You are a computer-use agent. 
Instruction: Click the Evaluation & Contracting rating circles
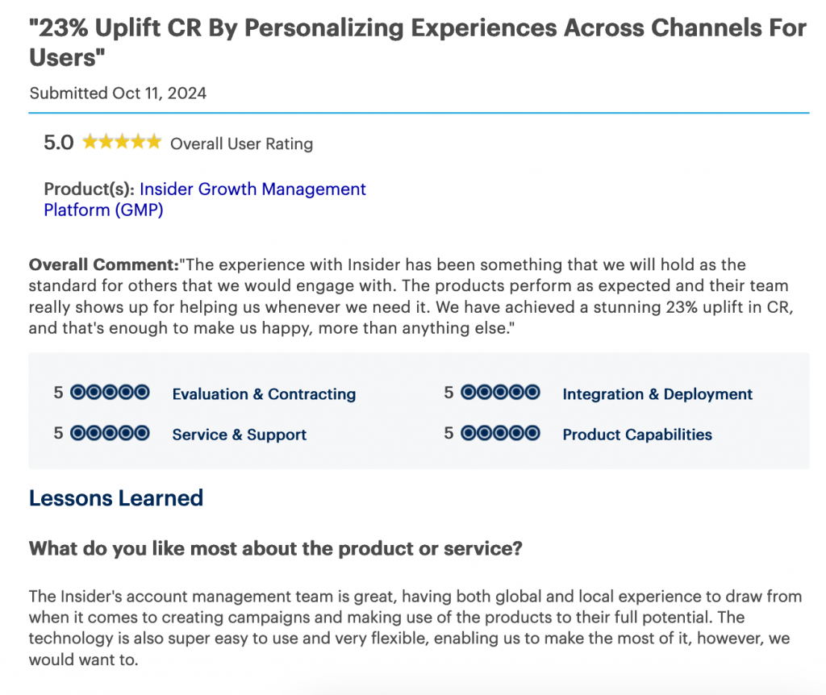[x=110, y=393]
